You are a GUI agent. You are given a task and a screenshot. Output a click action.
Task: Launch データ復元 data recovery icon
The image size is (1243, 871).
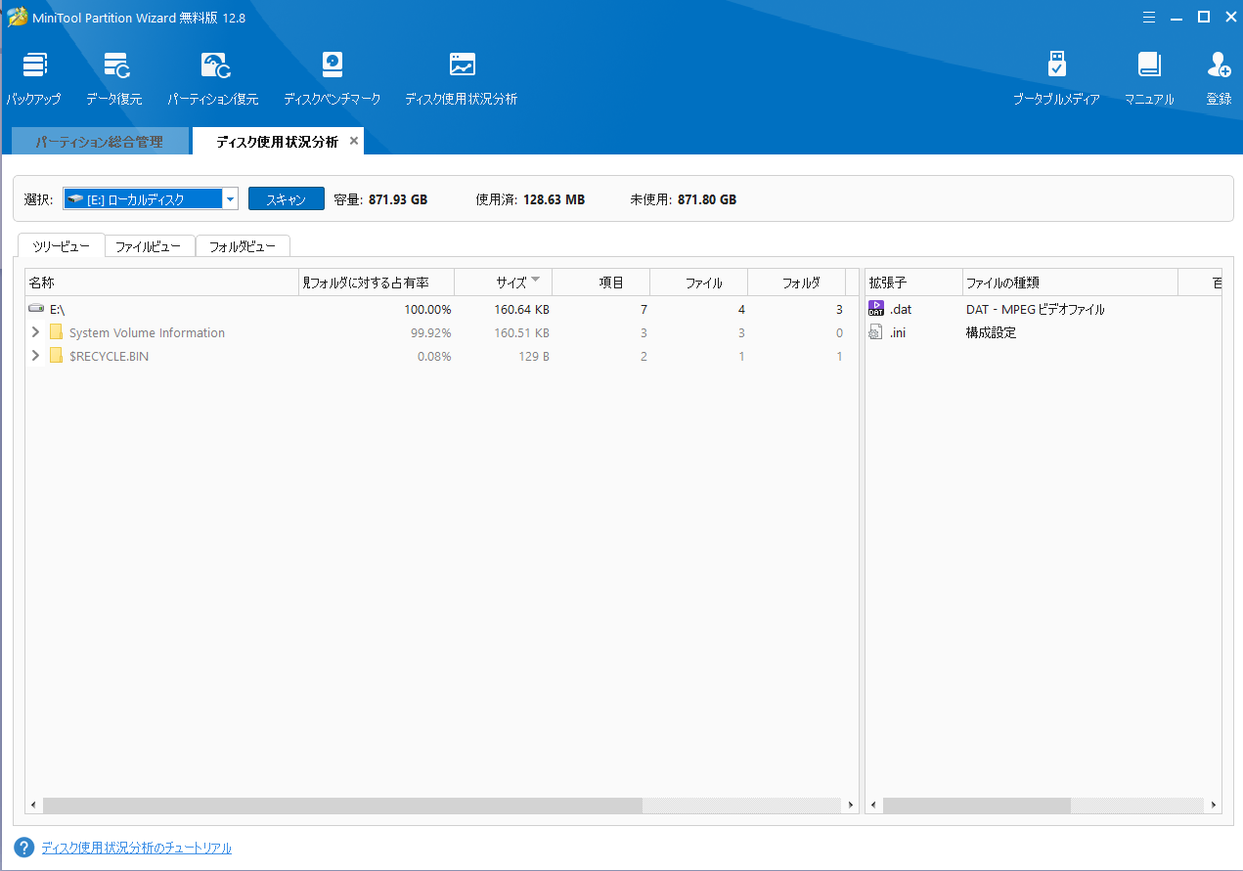[x=114, y=66]
